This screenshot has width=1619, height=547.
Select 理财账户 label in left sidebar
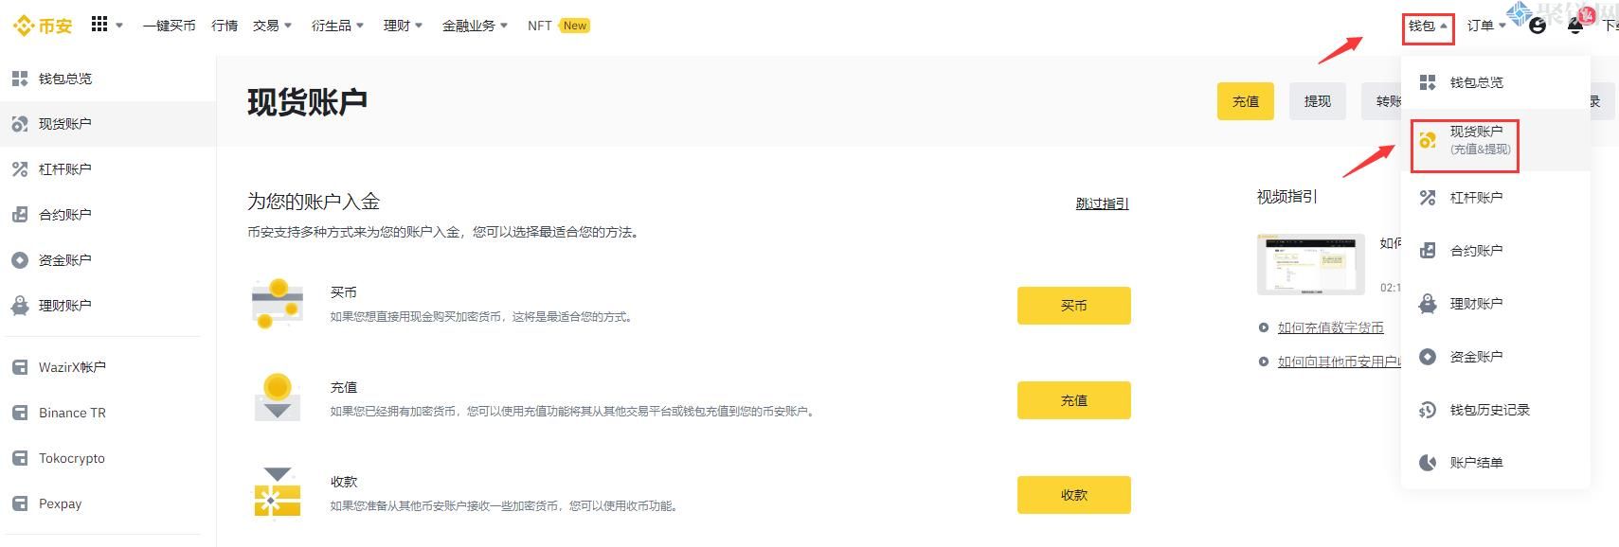tap(65, 306)
